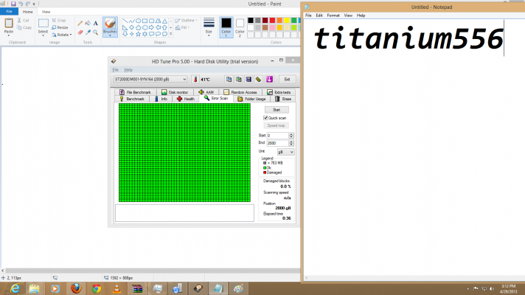Open the Folder Usage tab in HD Tune
The height and width of the screenshot is (295, 525).
251,99
